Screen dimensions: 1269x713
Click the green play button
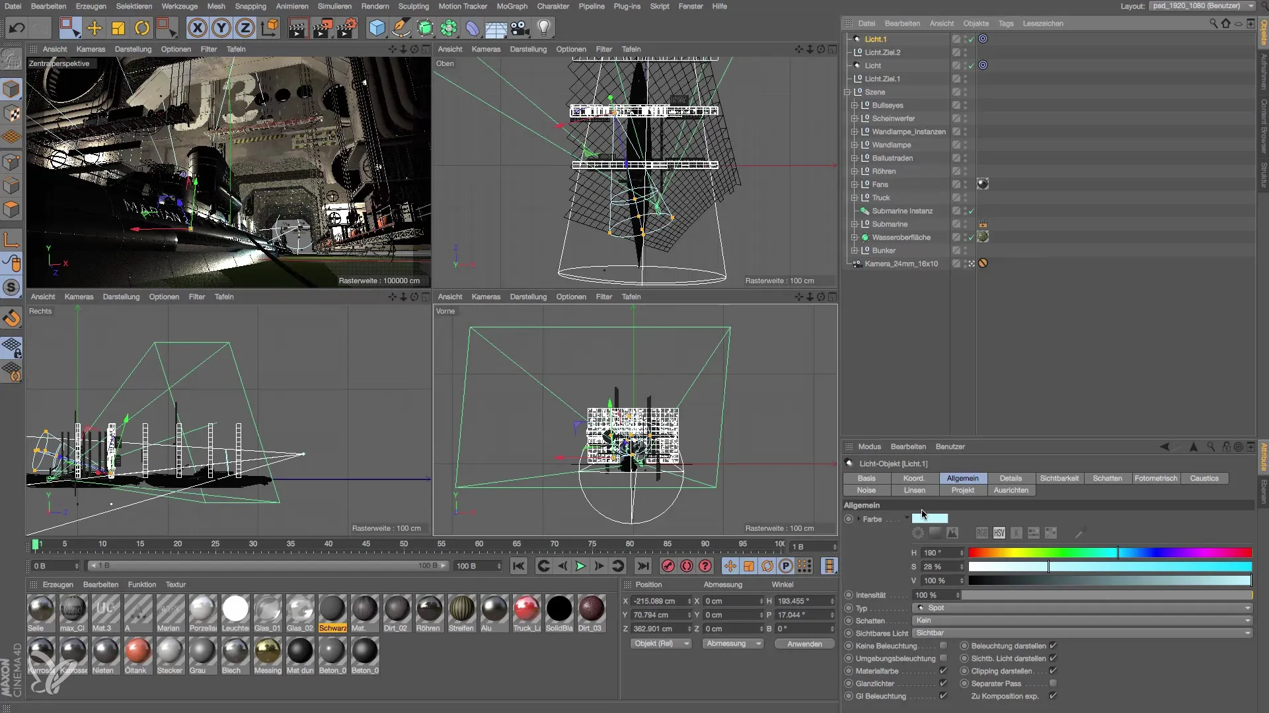[580, 566]
